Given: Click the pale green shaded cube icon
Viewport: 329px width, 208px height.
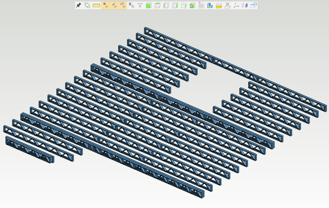Looking at the screenshot, I should (x=184, y=5).
